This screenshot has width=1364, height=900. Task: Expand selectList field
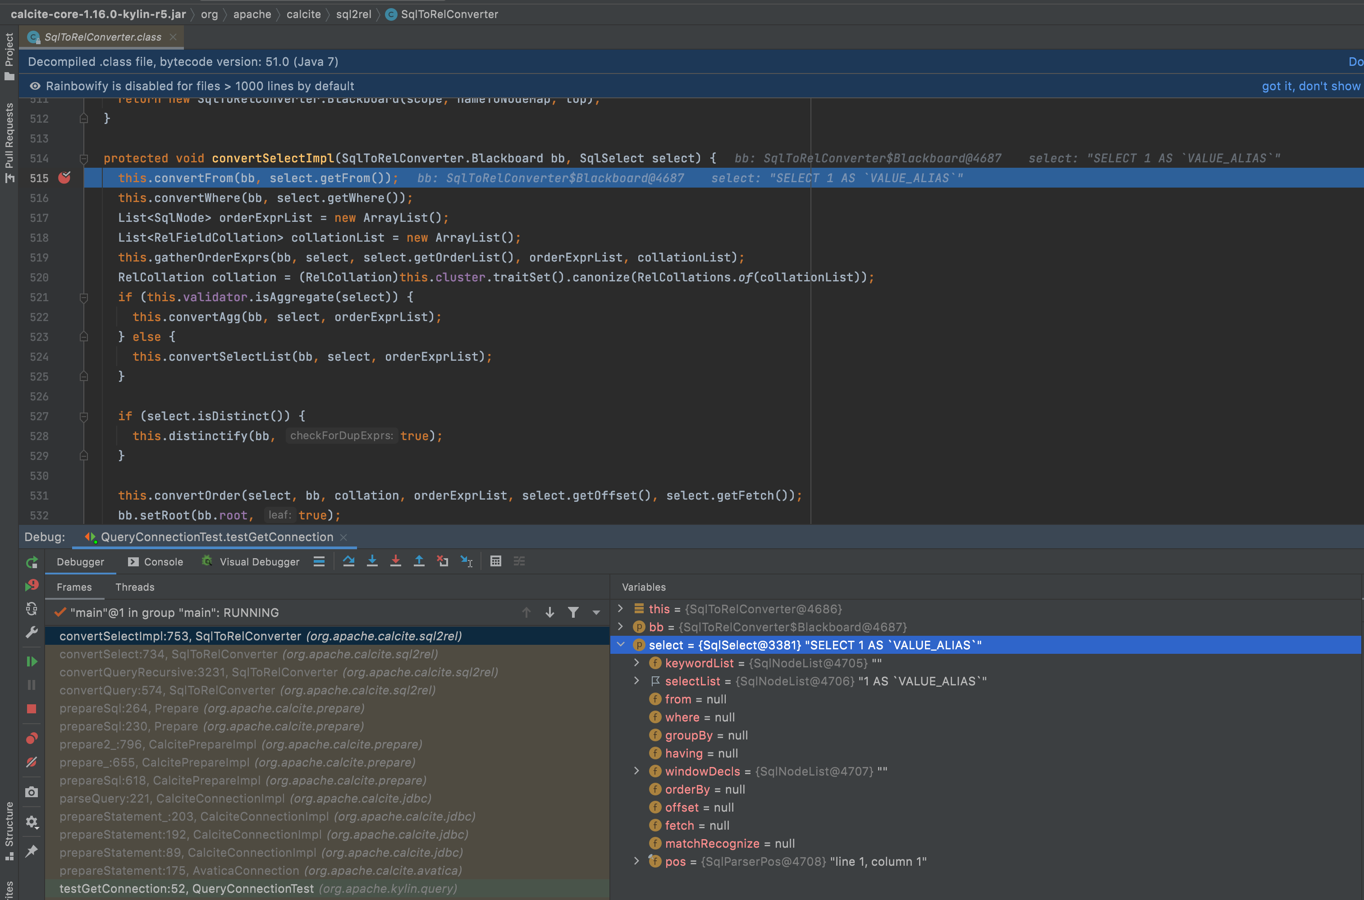point(636,681)
